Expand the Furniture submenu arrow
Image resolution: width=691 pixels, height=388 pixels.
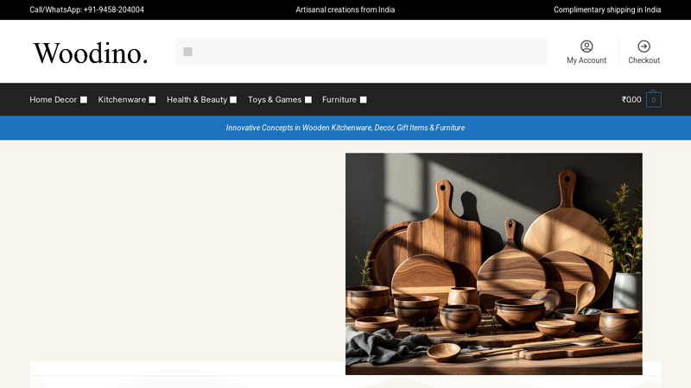363,100
